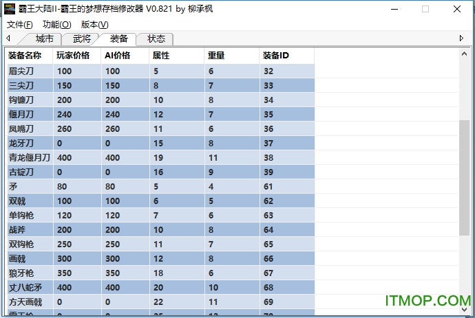The image size is (475, 318).
Task: Click attribute value 19 of 青龙偃月刀
Action: tap(158, 158)
